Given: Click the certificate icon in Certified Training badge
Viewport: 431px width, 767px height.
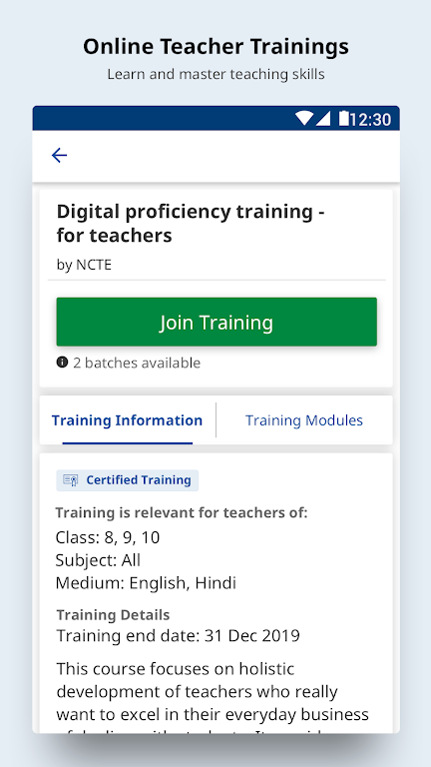Looking at the screenshot, I should click(71, 480).
